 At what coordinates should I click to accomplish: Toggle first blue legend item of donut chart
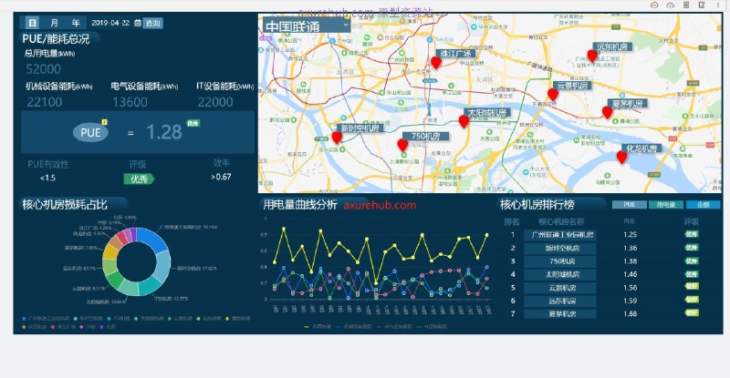click(46, 319)
